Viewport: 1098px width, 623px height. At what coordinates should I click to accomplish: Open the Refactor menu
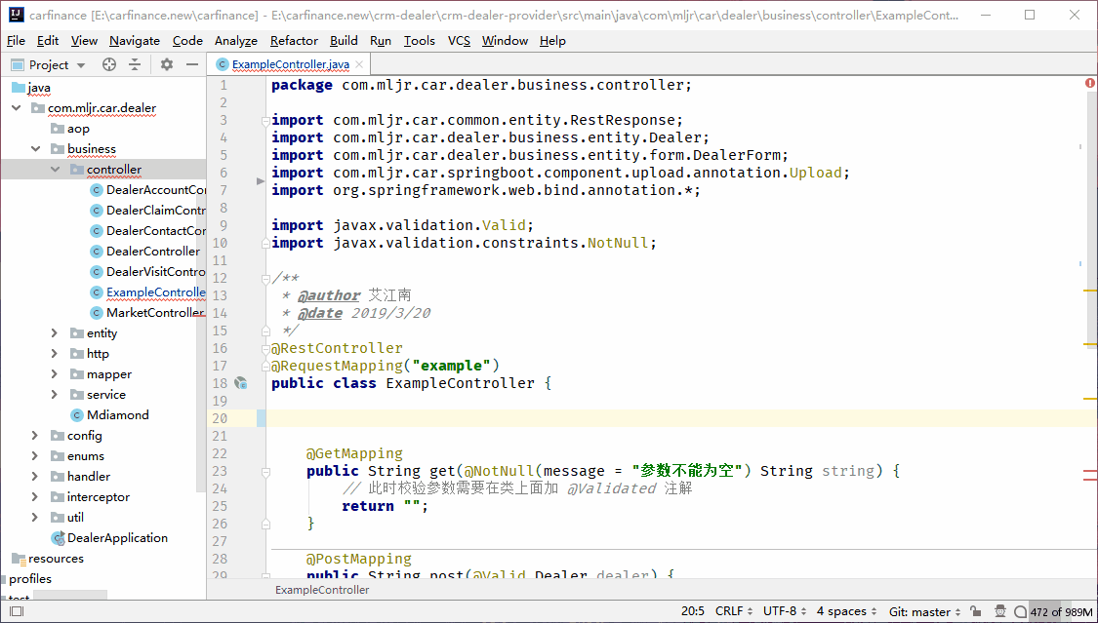click(x=294, y=41)
